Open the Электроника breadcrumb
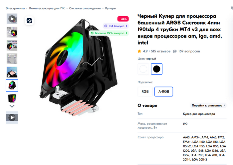 pyautogui.click(x=15, y=8)
